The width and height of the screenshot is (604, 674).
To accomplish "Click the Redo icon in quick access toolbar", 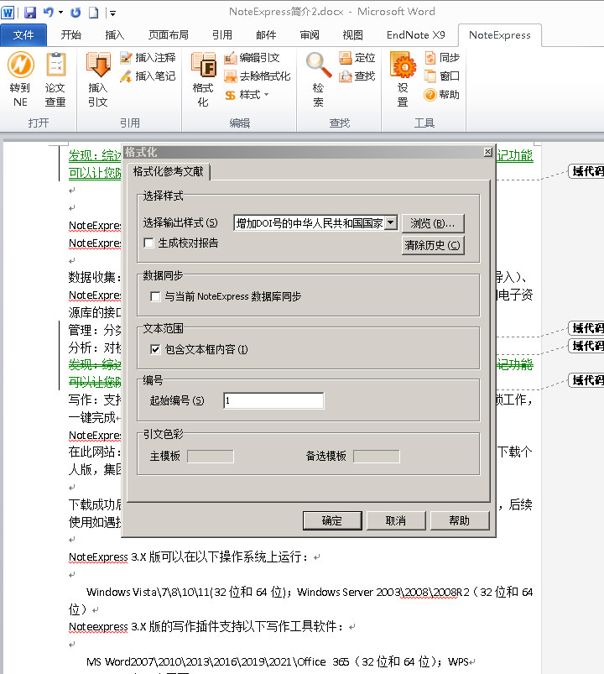I will click(75, 13).
